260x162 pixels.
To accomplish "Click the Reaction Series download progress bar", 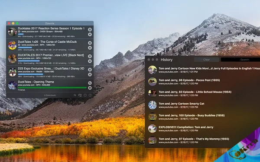I will 21,34.
